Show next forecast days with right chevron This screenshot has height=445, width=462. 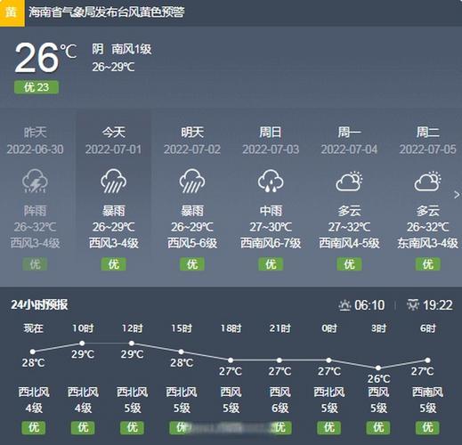(x=457, y=195)
